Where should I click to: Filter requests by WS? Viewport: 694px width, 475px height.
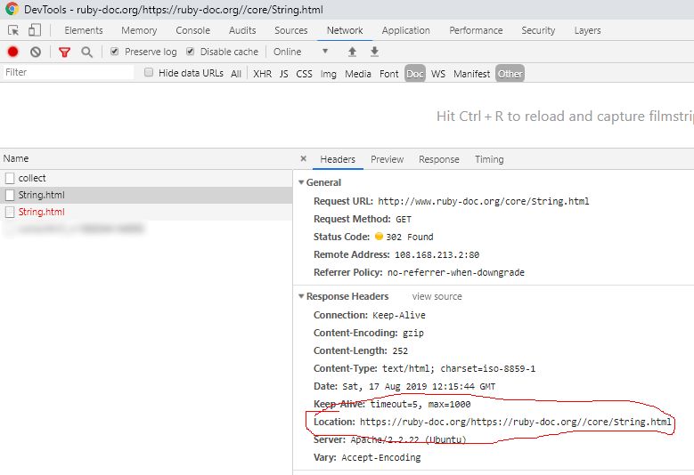tap(437, 74)
